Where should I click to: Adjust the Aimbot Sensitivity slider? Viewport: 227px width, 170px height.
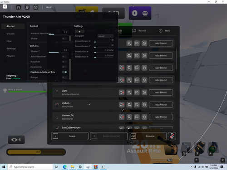[58, 34]
